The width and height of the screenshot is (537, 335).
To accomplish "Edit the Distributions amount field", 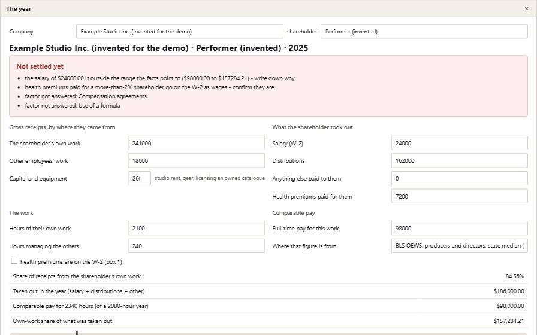I will click(459, 161).
